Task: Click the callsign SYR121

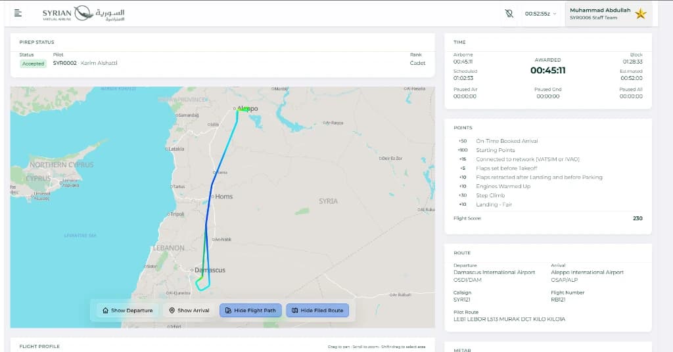Action: click(x=462, y=300)
